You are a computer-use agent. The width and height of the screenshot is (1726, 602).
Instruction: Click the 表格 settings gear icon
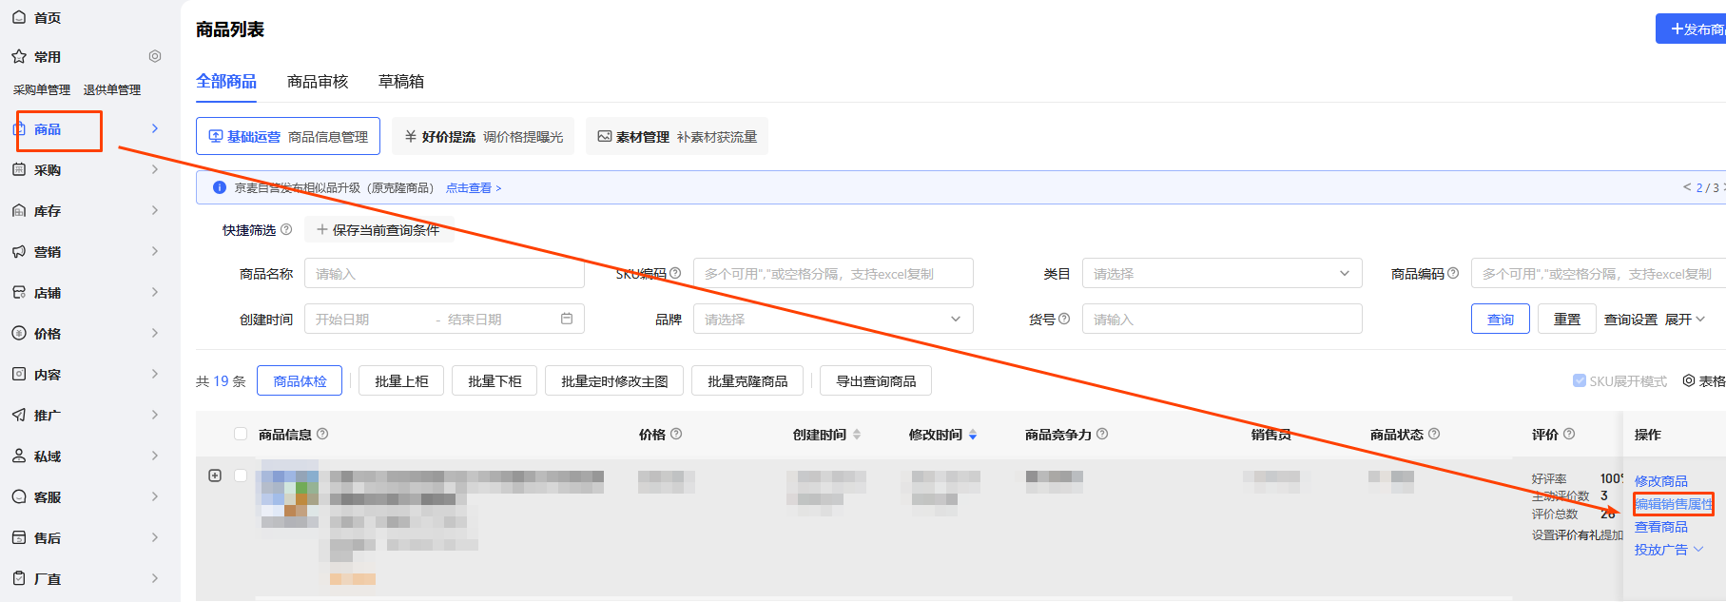pyautogui.click(x=1689, y=380)
